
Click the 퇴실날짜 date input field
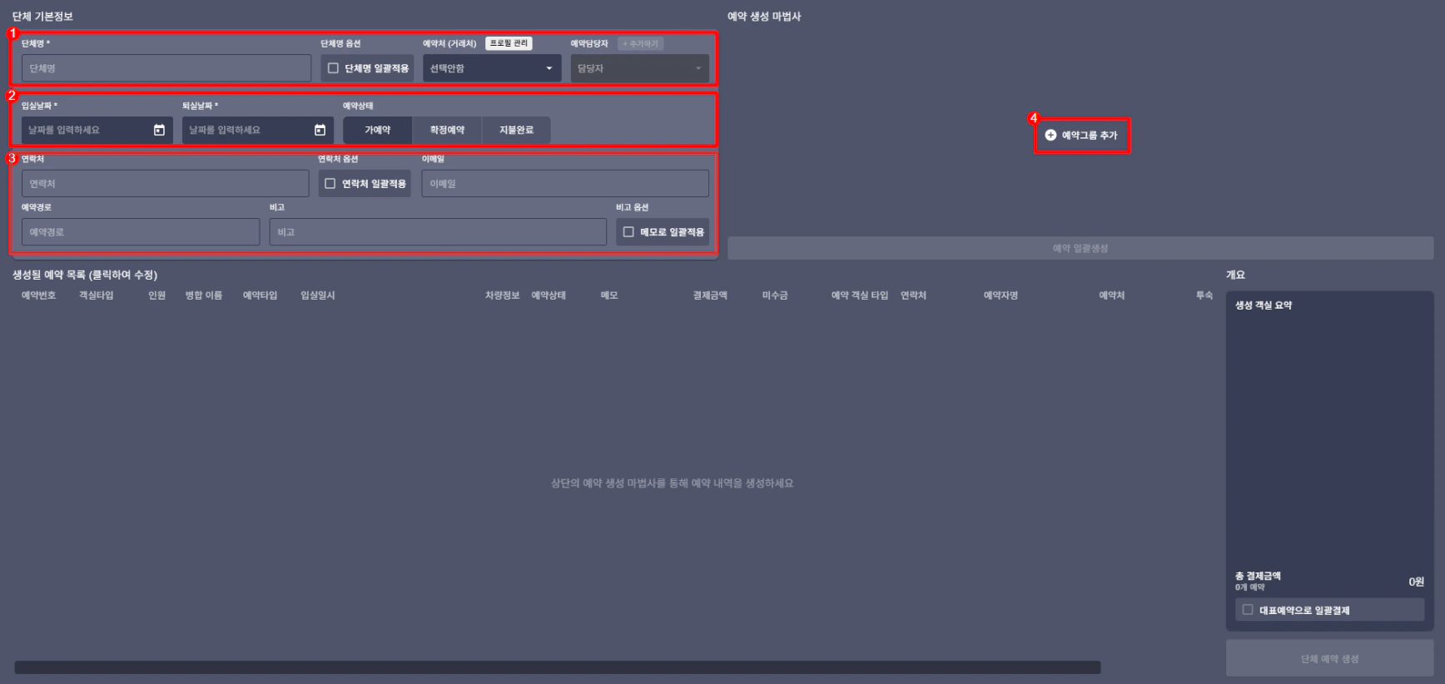point(258,130)
